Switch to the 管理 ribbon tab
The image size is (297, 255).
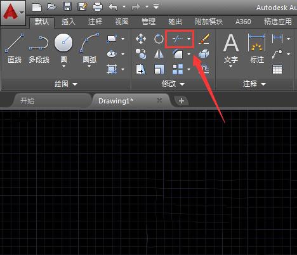click(x=148, y=22)
